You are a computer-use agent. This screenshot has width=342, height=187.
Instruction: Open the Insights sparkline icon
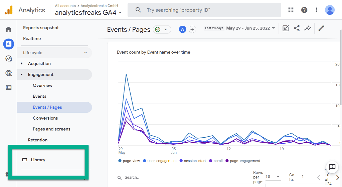coord(308,28)
